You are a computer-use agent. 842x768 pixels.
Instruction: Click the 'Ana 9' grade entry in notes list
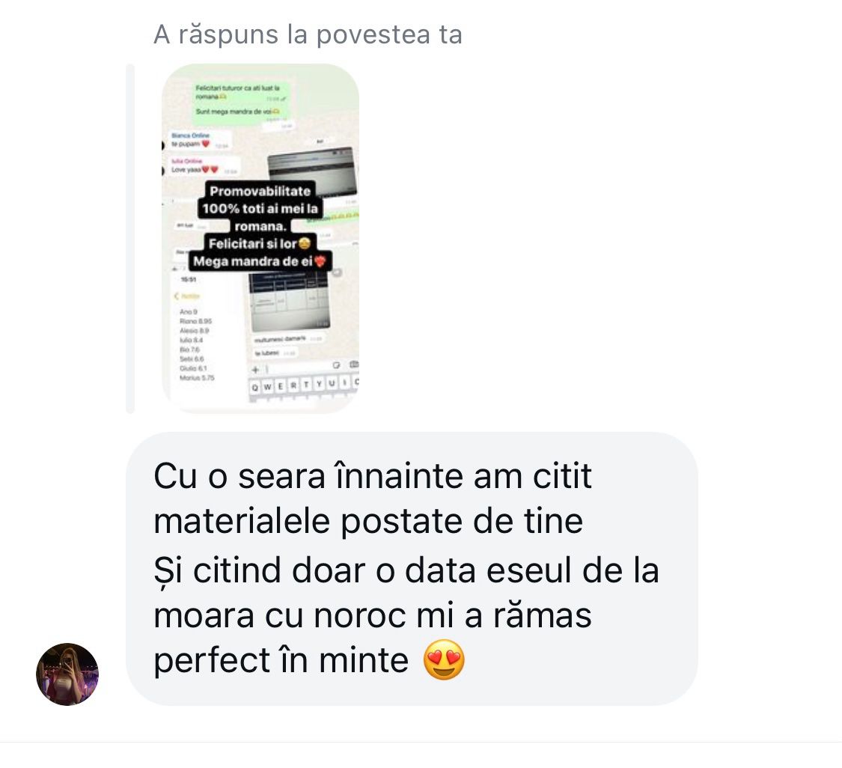pyautogui.click(x=189, y=311)
